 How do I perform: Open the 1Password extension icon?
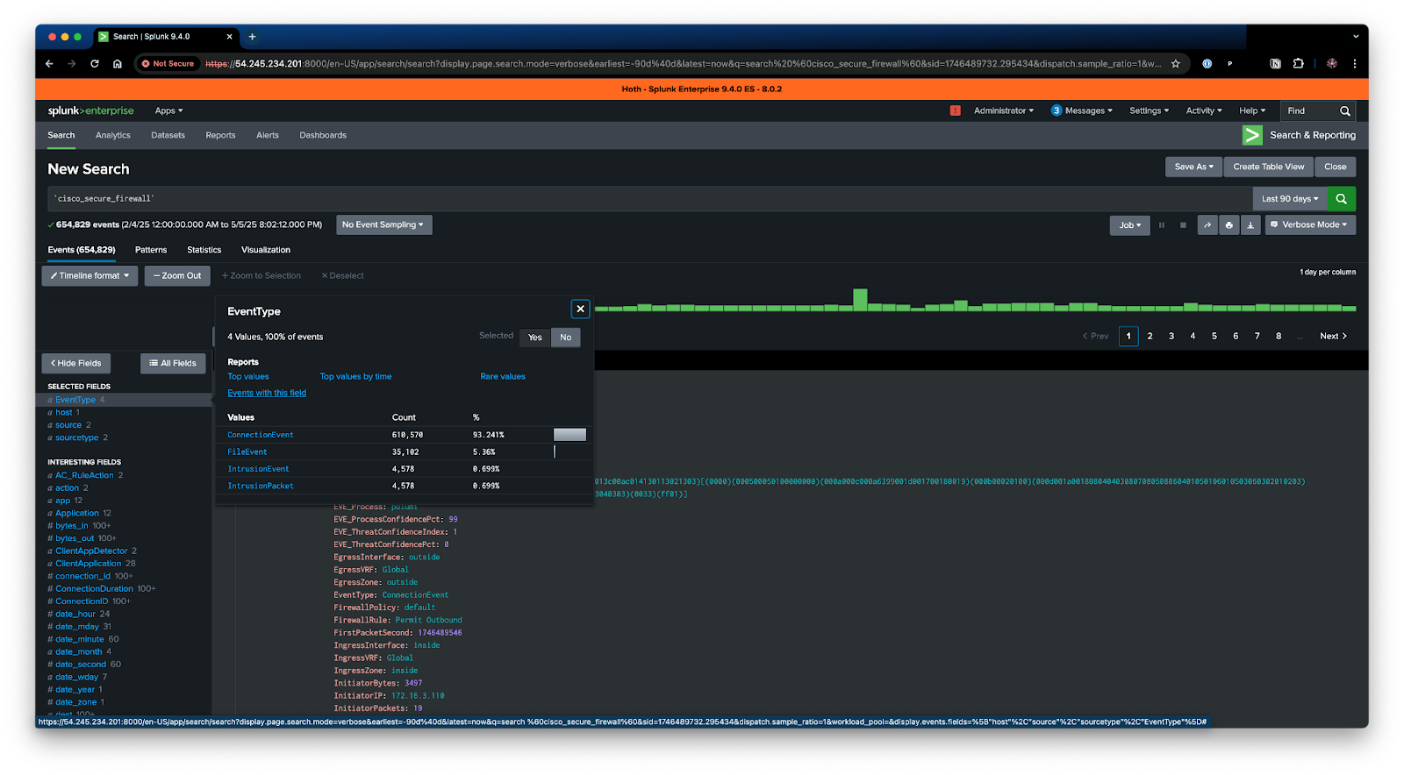[x=1207, y=63]
